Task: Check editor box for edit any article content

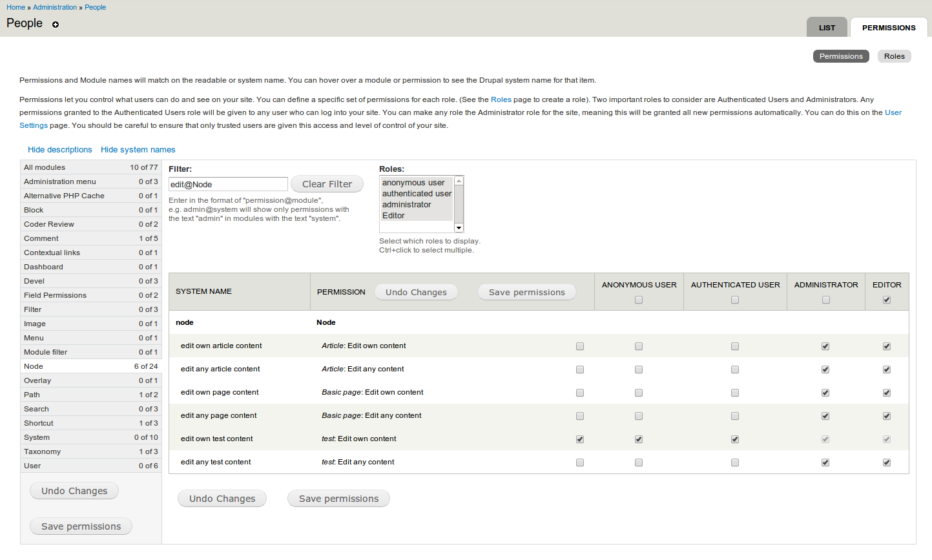Action: point(887,369)
